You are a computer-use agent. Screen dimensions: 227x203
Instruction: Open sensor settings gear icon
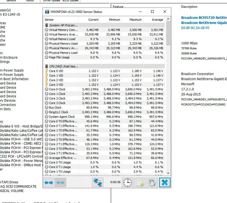click(152, 182)
